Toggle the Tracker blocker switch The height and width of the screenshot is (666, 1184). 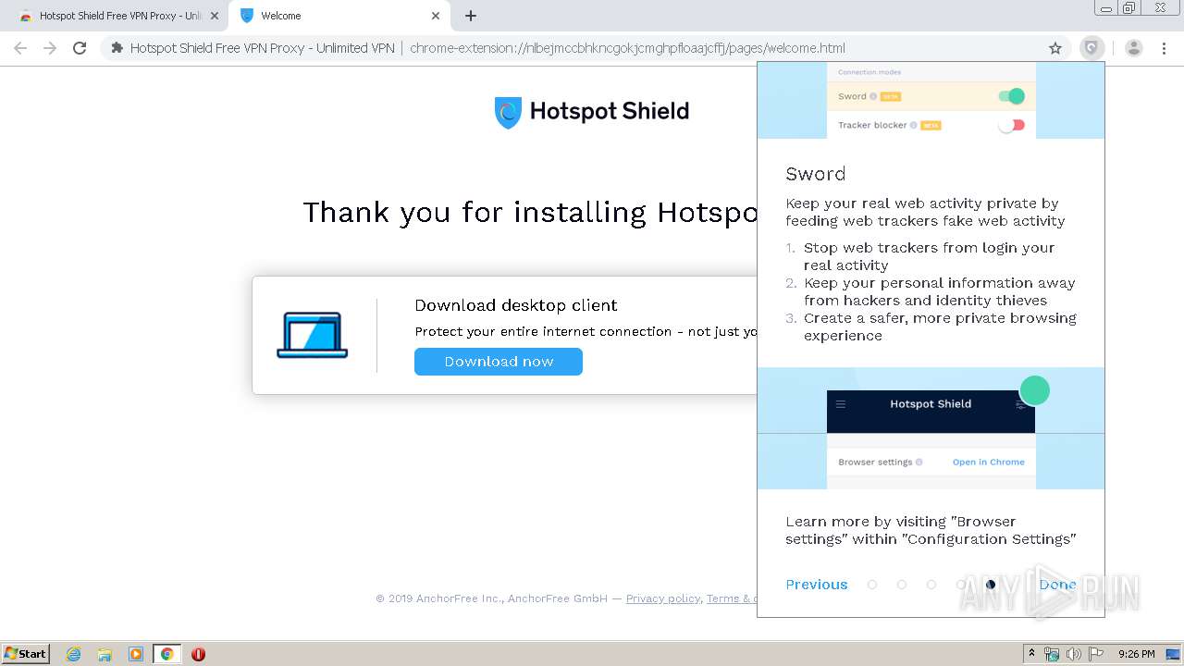1012,125
